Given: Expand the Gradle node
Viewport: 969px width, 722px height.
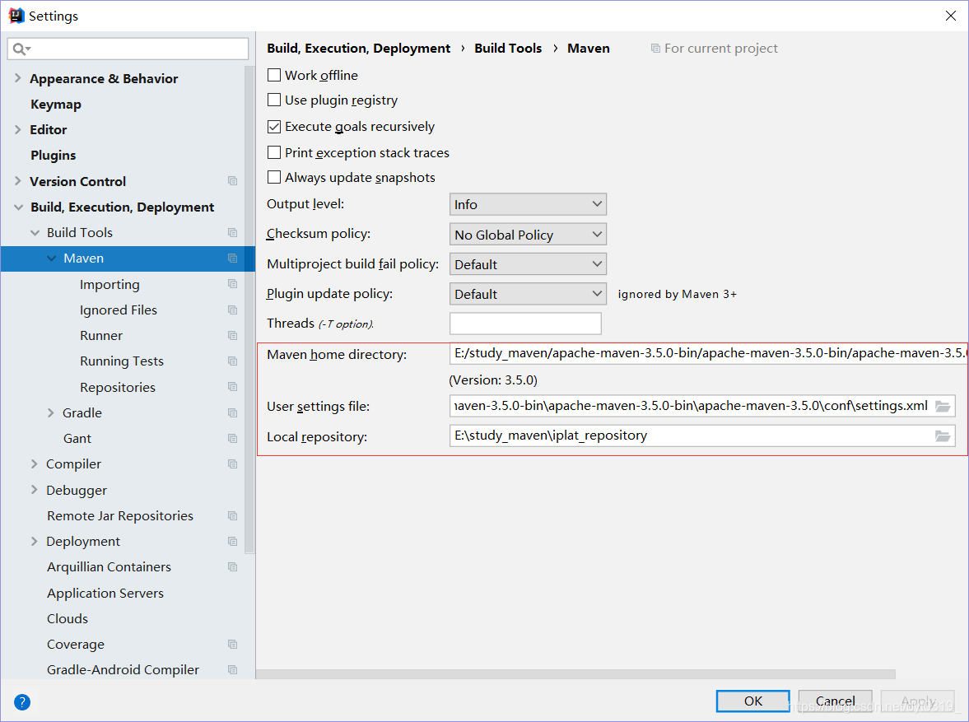Looking at the screenshot, I should coord(51,412).
